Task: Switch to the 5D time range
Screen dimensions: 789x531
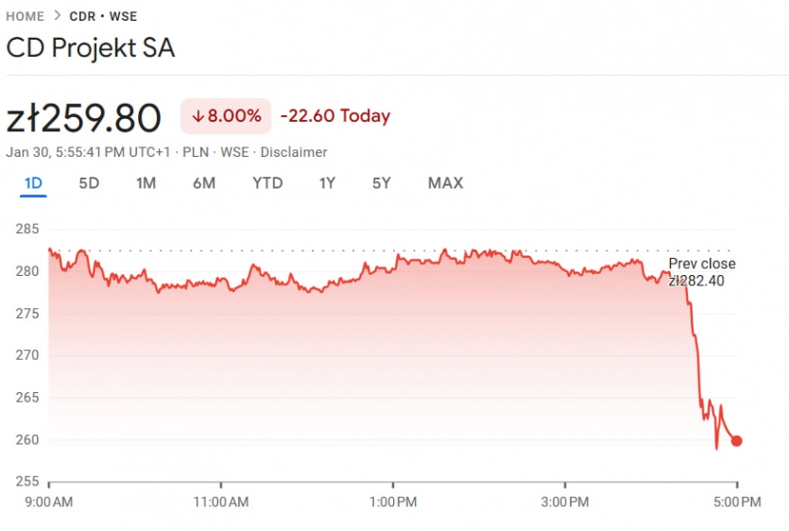Action: click(89, 182)
